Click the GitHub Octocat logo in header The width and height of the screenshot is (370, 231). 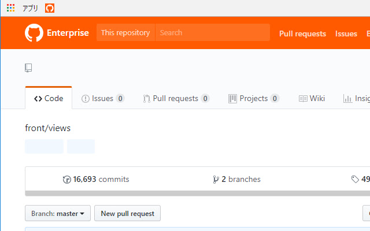[34, 33]
